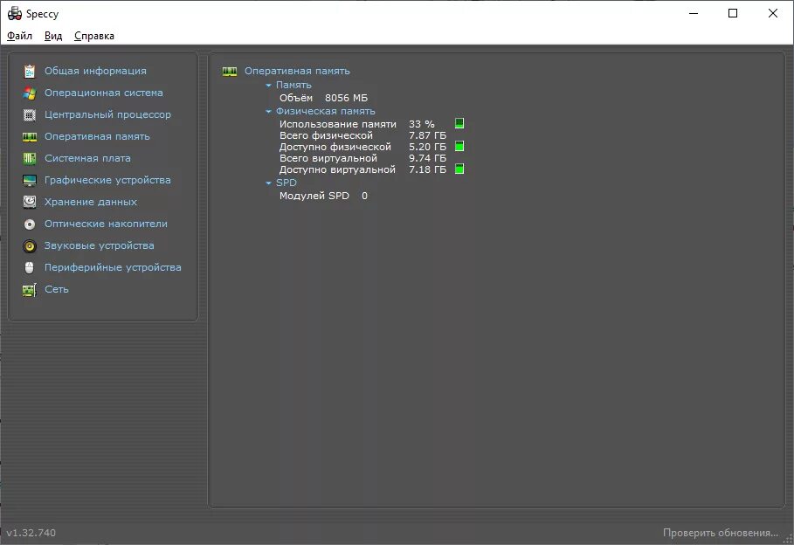Image resolution: width=794 pixels, height=545 pixels.
Task: Close the Speccy window
Action: coord(773,13)
